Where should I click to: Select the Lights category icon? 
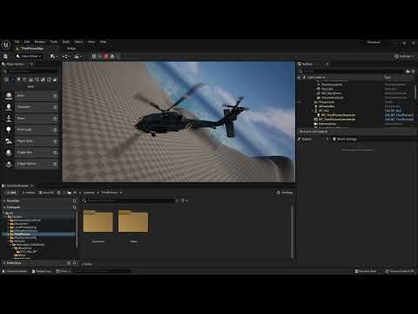(18, 79)
